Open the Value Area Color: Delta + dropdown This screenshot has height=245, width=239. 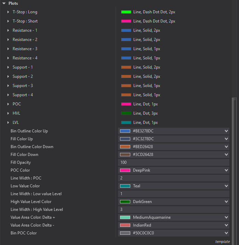[x=226, y=217]
